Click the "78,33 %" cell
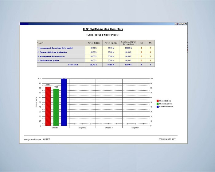This screenshot has height=172, width=215. [x=111, y=48]
